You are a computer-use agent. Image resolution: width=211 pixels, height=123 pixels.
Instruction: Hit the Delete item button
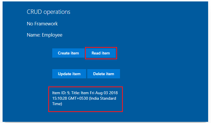tap(103, 74)
